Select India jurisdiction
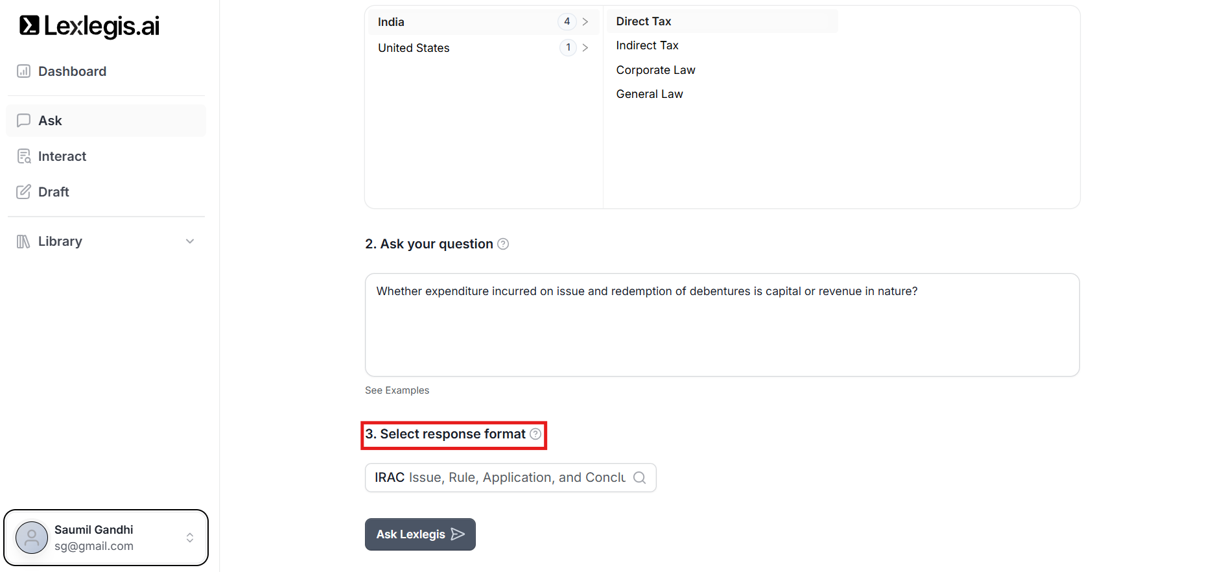 click(391, 22)
